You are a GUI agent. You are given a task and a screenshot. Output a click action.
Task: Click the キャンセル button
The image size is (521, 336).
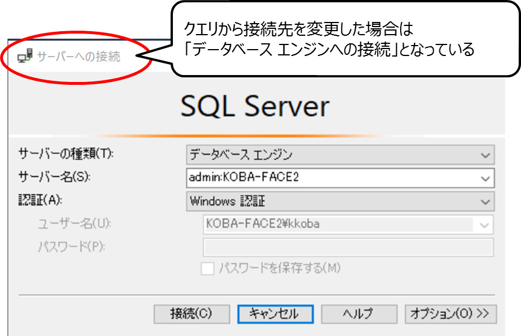click(275, 314)
